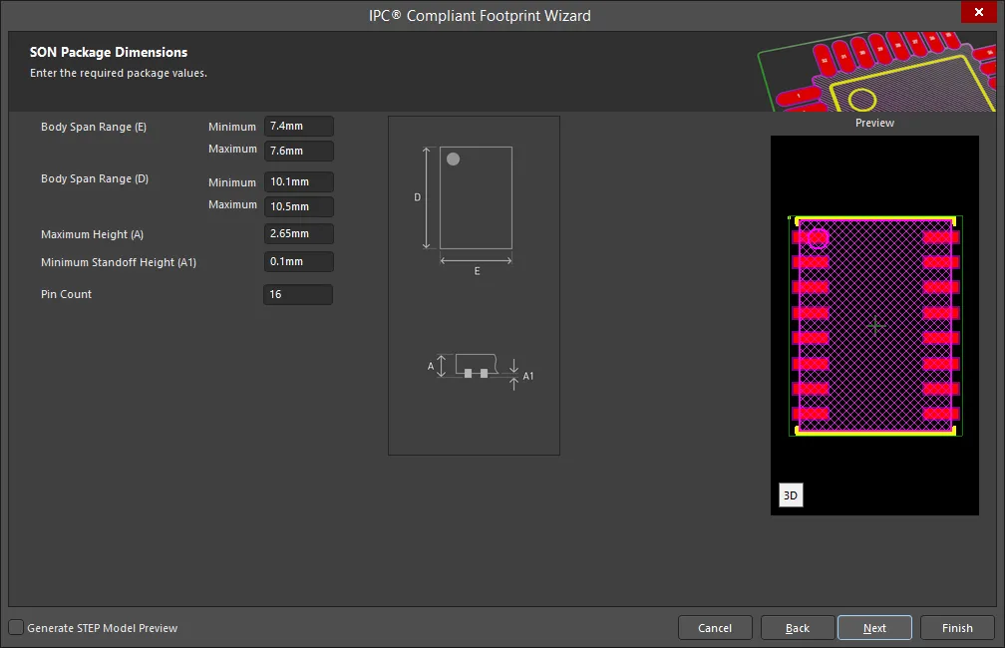Edit Body Span D maximum 10.5mm field

pyautogui.click(x=299, y=206)
